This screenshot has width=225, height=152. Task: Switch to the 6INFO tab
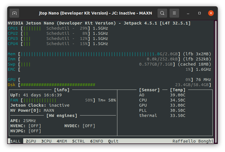(x=96, y=141)
